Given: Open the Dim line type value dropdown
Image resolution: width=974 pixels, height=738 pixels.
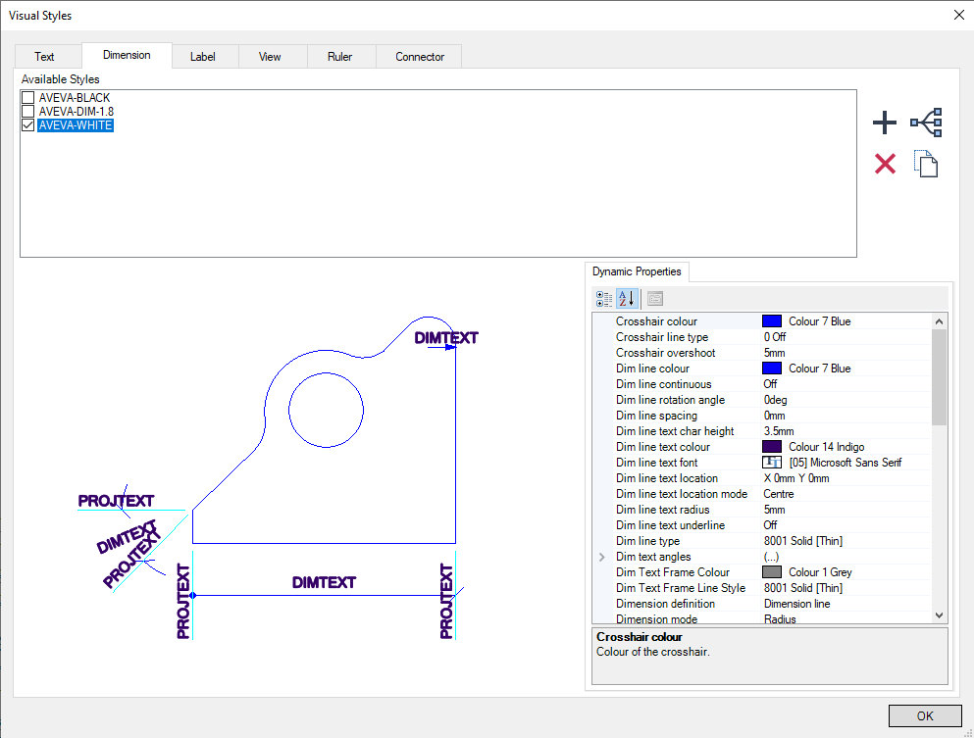Looking at the screenshot, I should point(846,541).
